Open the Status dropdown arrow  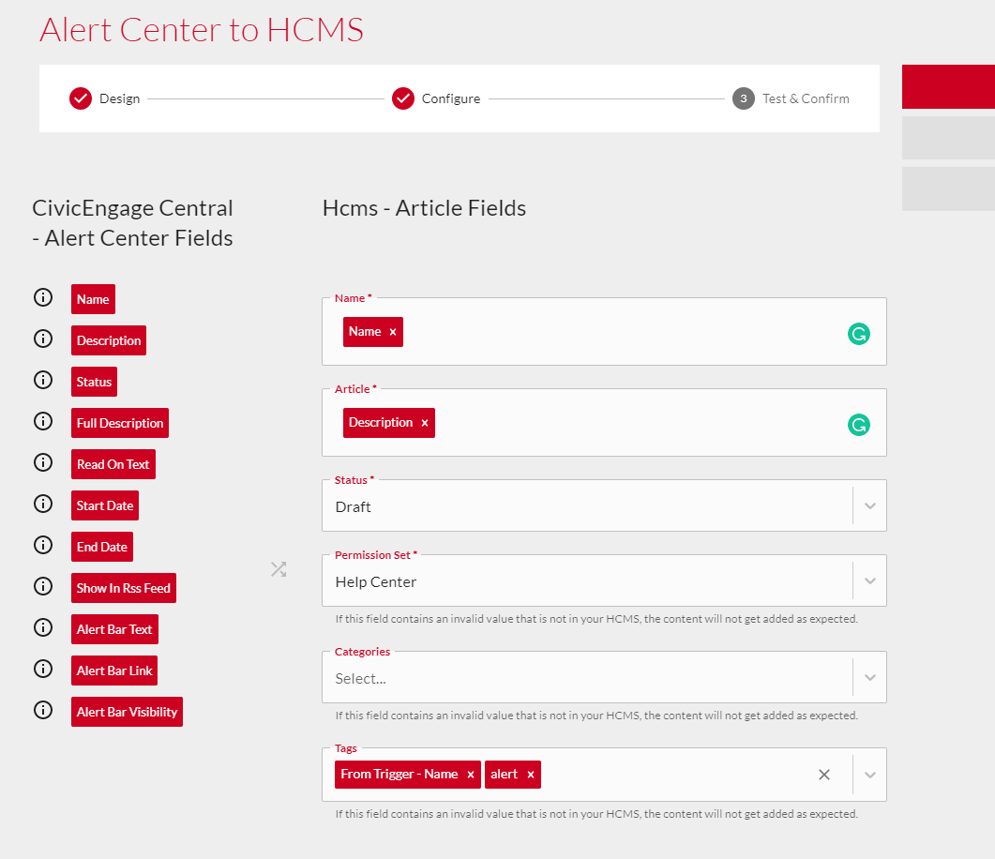(870, 505)
